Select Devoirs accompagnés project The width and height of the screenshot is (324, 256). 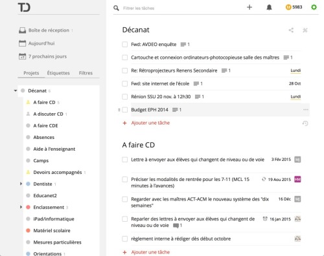point(58,172)
